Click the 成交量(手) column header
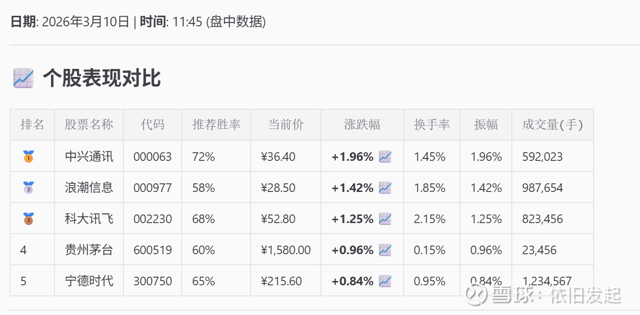The image size is (640, 315). [552, 125]
